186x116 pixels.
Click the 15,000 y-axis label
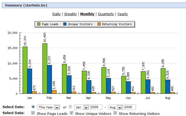coord(13,48)
